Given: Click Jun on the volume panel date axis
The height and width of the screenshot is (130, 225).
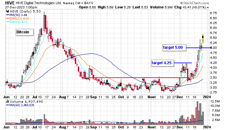Looking at the screenshot, I should click(6, 127).
